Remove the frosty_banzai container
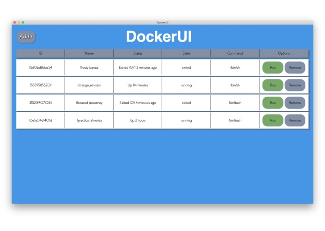The image size is (325, 231). point(295,67)
